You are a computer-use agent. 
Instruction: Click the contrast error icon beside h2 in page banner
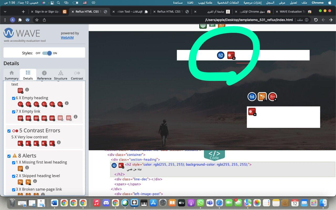click(231, 55)
